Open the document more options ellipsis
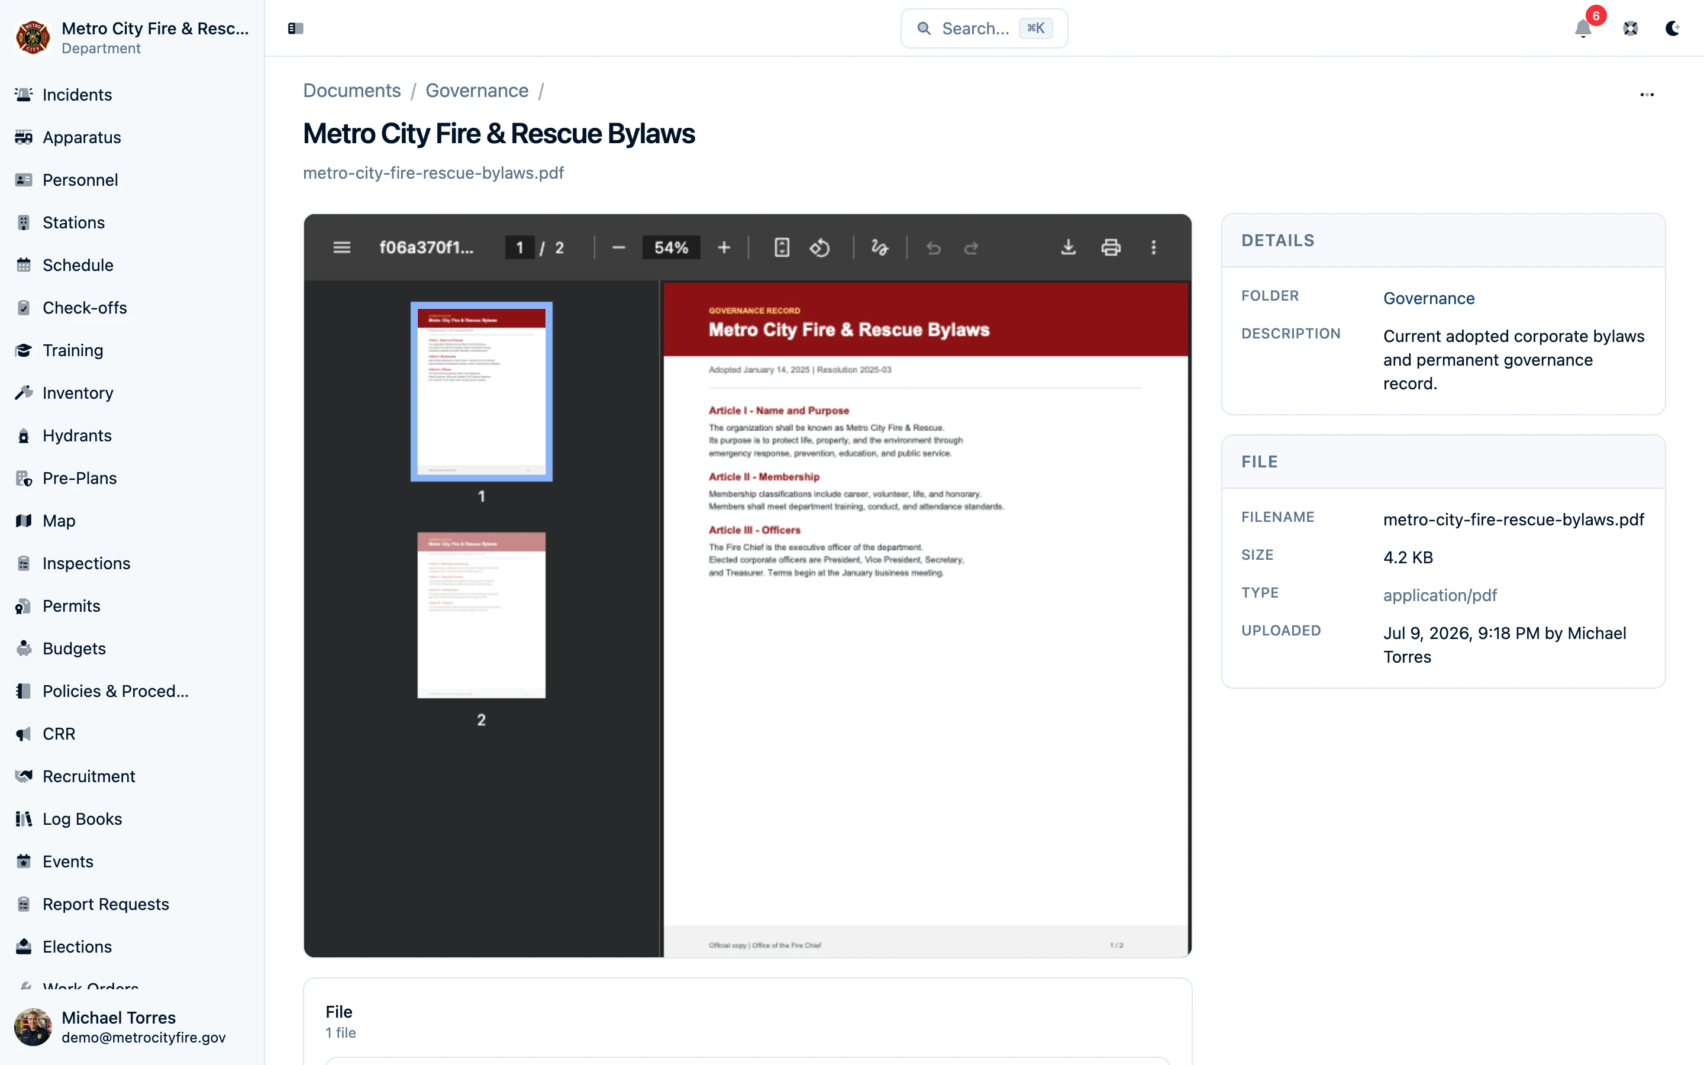This screenshot has height=1065, width=1704. coord(1646,95)
